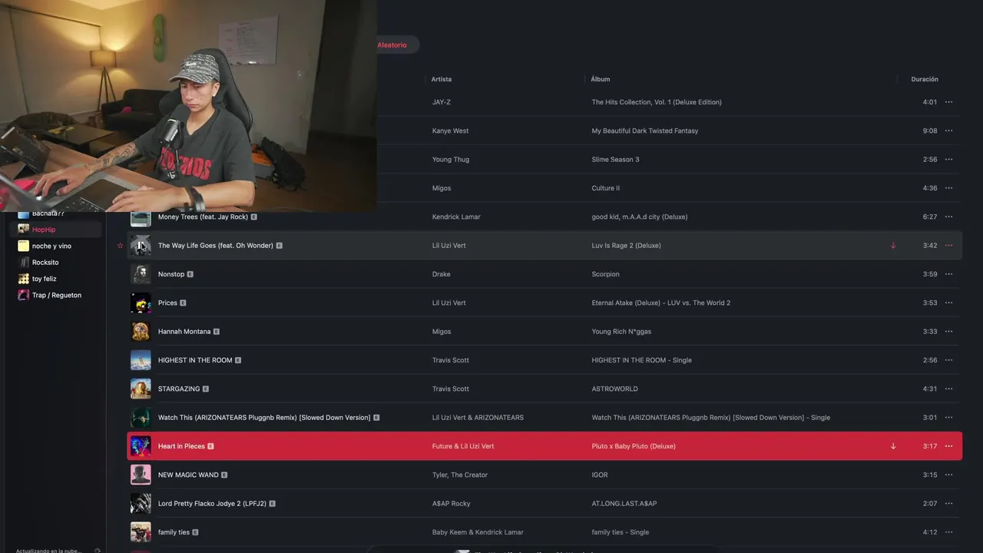Viewport: 983px width, 553px height.
Task: Click artist name 'Tyler, The Creator'
Action: click(x=460, y=475)
